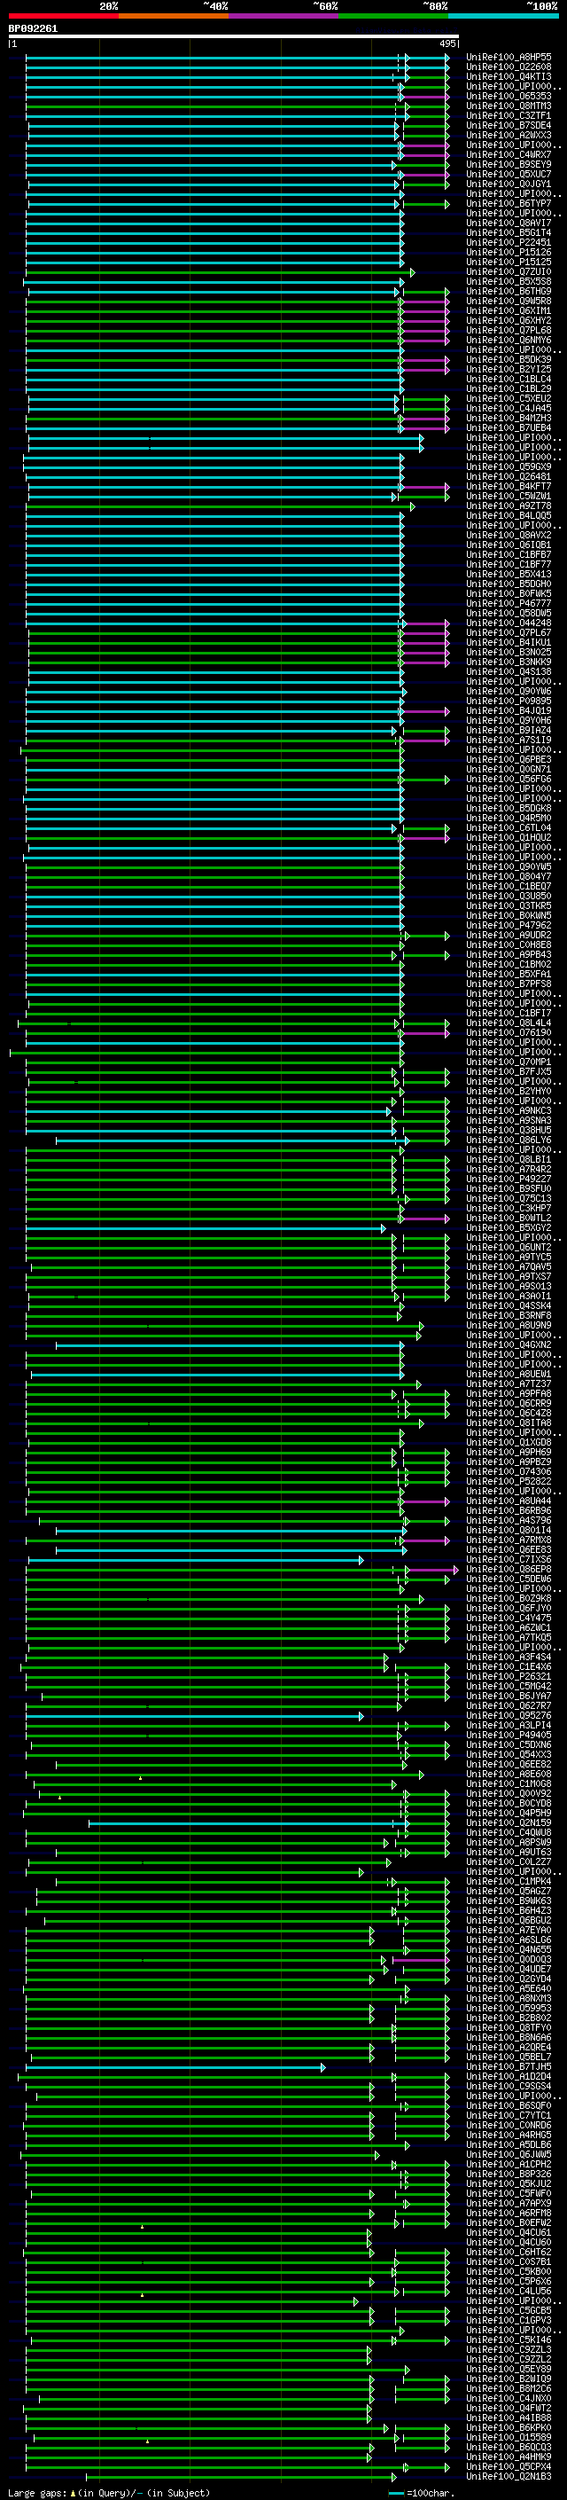Viewport: 567px width, 2500px height.
Task: Select the UniRef100_Q9W5R8 label
Action: pos(509,301)
